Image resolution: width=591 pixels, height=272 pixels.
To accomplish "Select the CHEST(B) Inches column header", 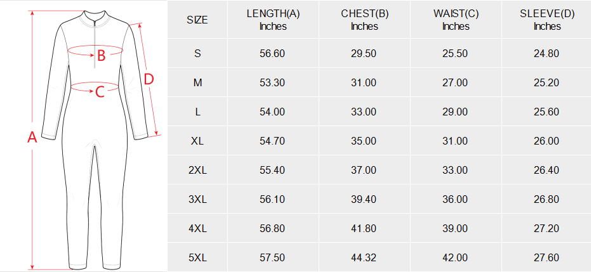I will [364, 20].
